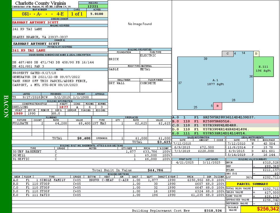Select blue sketch area A.1 1877 SqFt

click(x=215, y=82)
